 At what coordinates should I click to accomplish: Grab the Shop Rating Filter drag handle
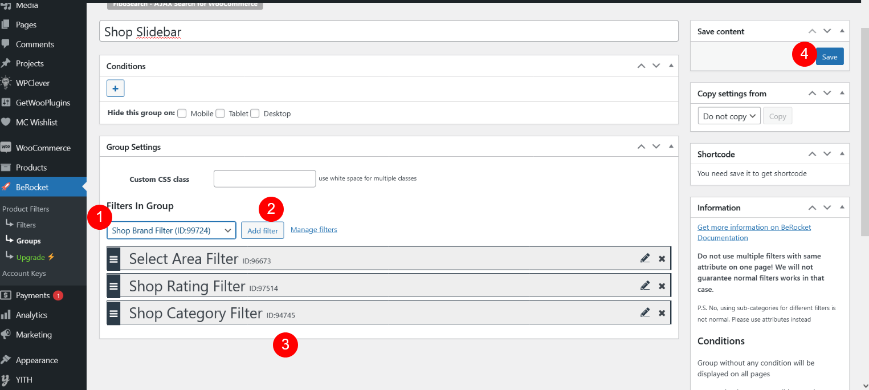pyautogui.click(x=113, y=286)
